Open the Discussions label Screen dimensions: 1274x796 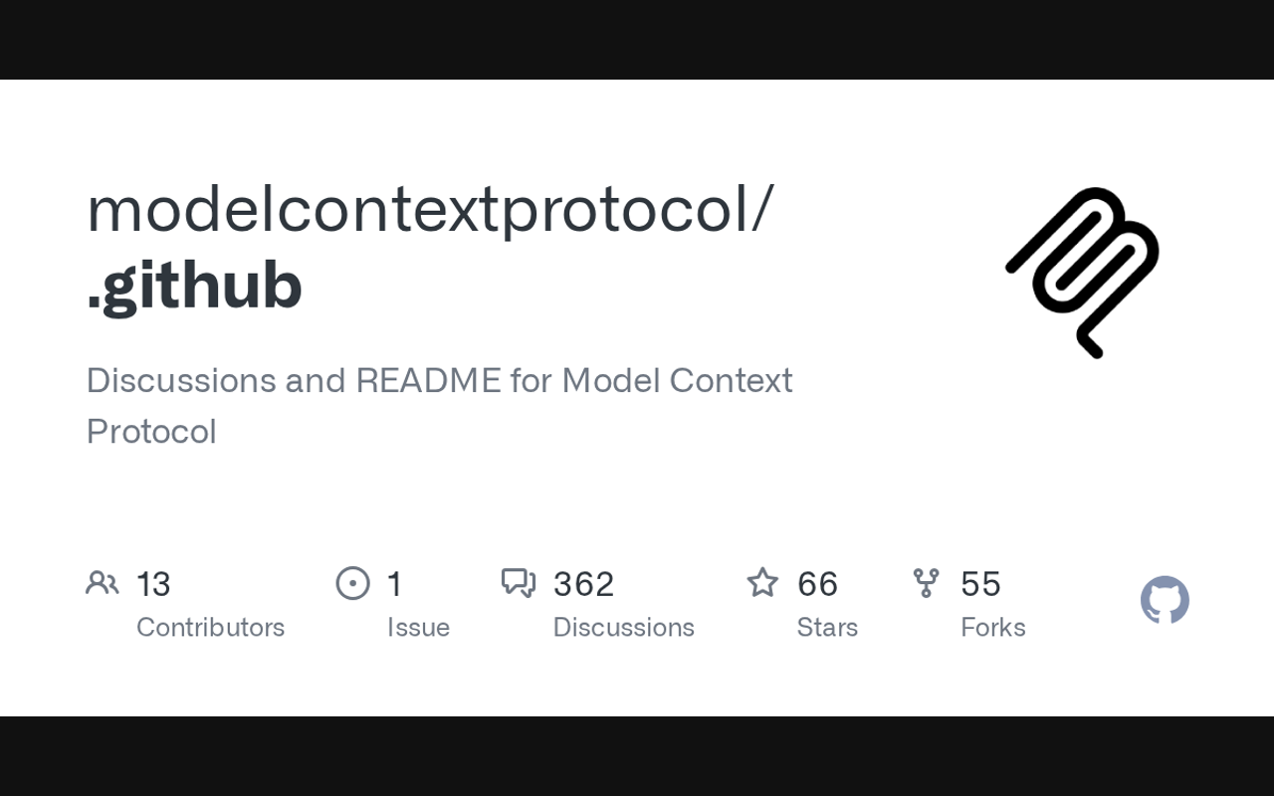pyautogui.click(x=623, y=628)
